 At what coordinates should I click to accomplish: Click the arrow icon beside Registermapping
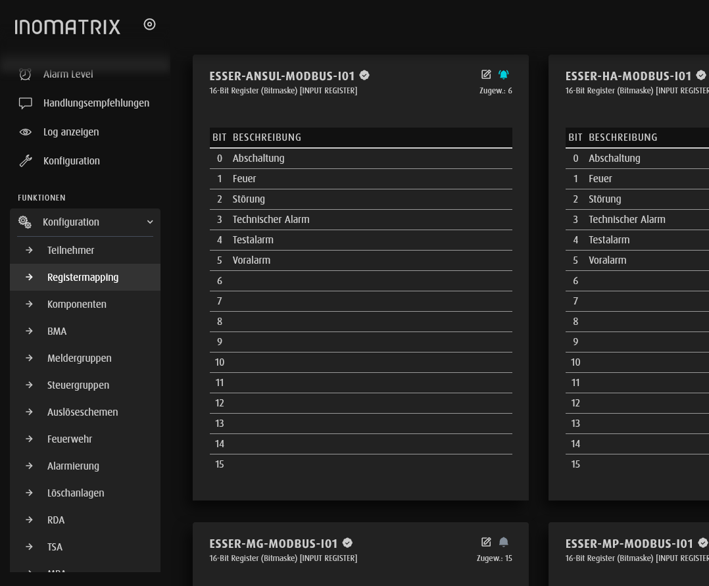[x=29, y=278]
